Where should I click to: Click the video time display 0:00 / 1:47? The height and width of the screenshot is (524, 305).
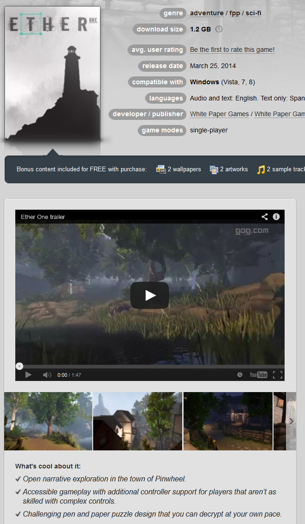coord(69,375)
